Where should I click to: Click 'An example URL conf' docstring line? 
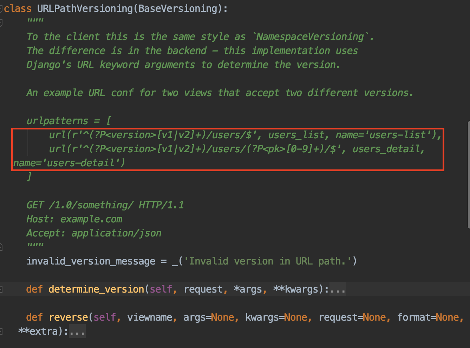point(220,93)
